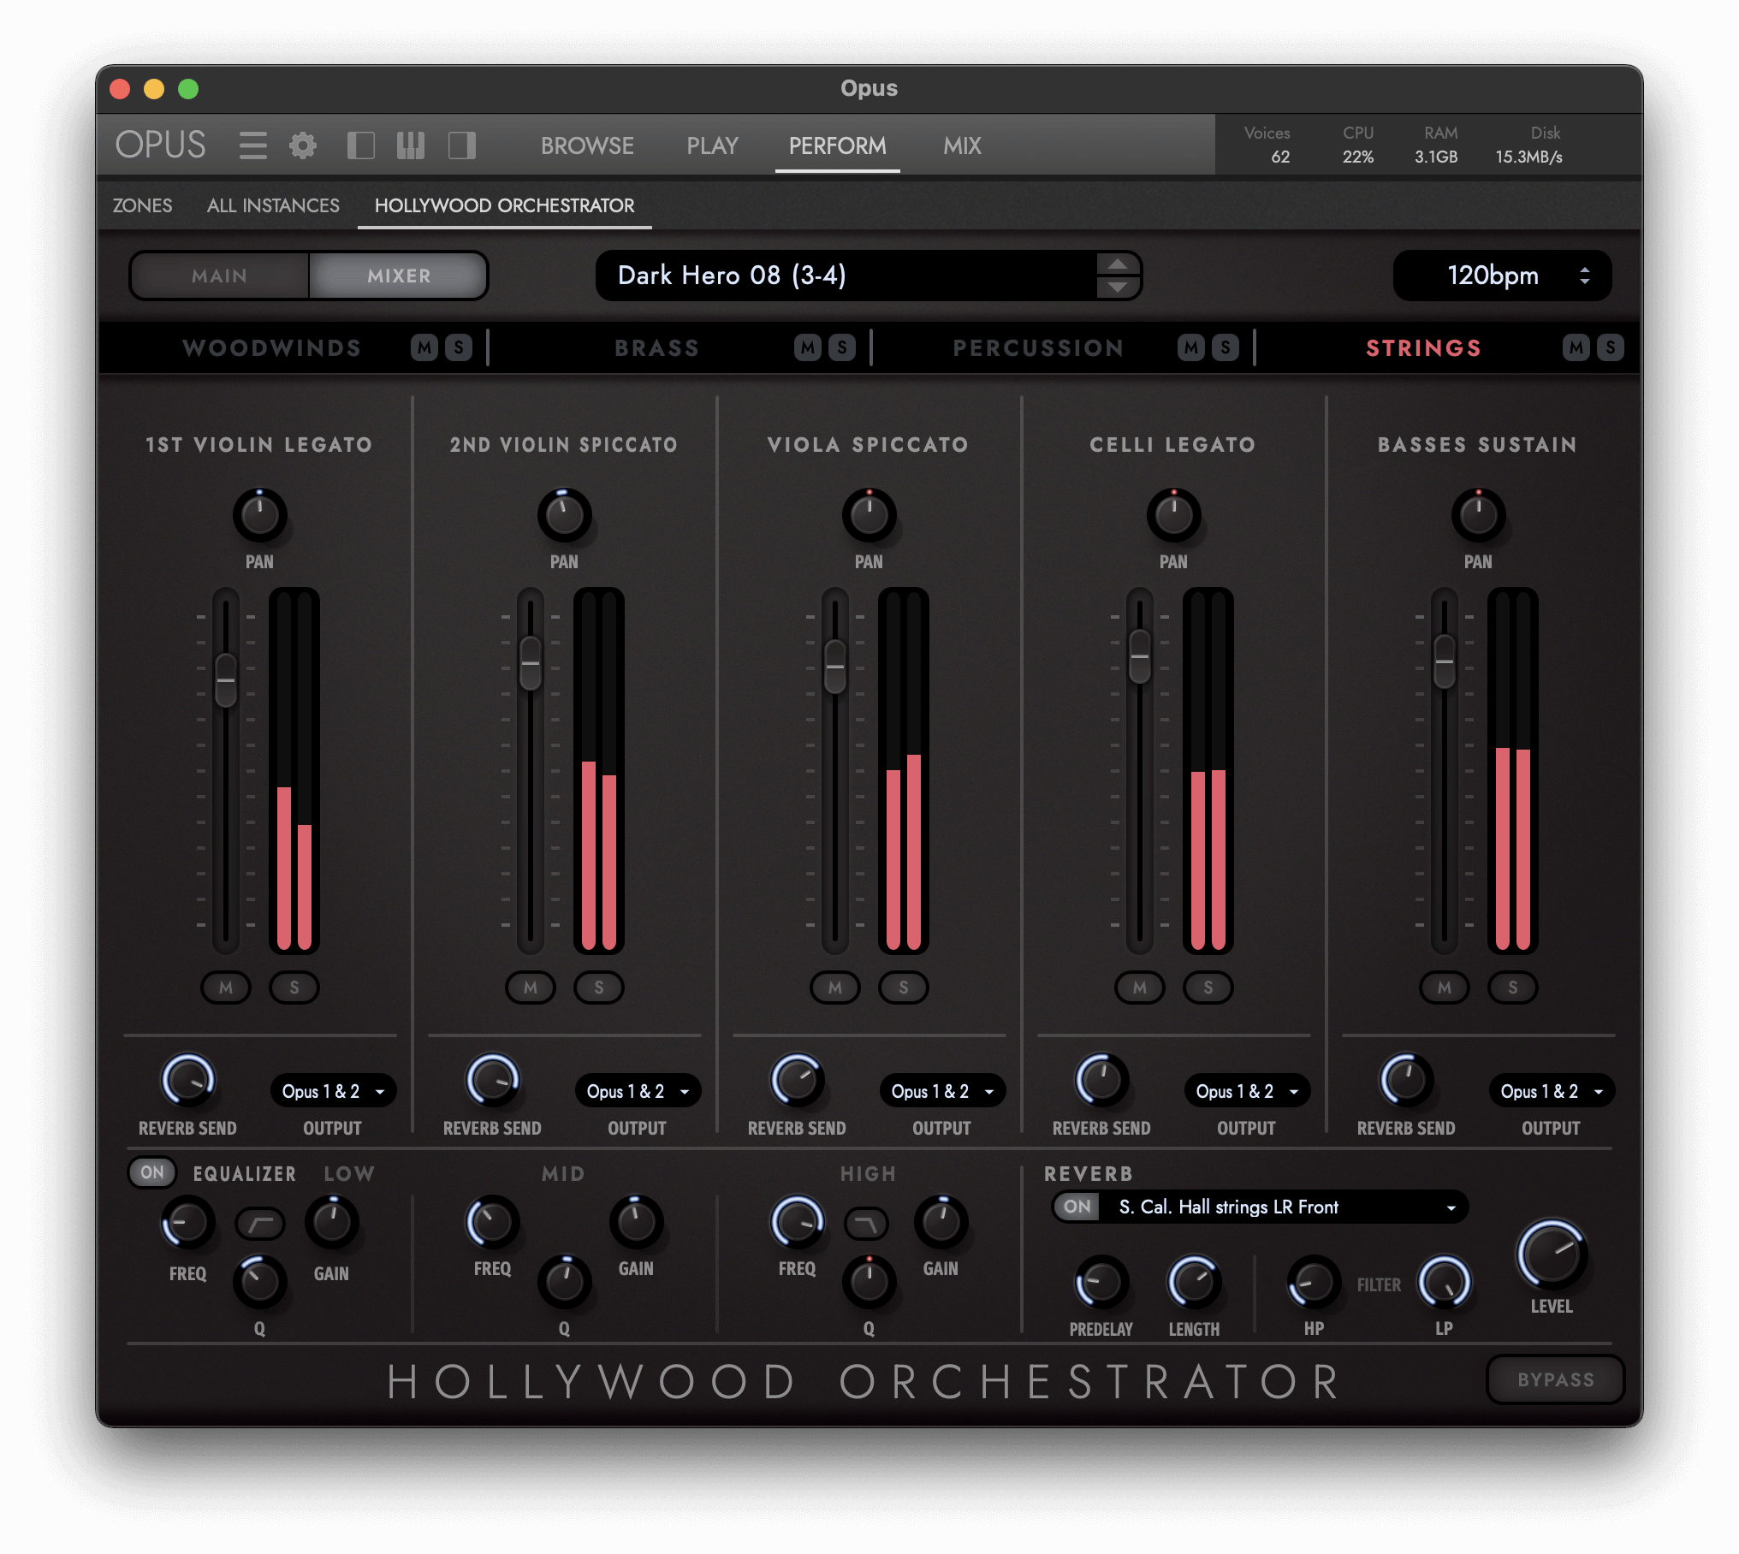Solo the Woodwinds section
Viewport: 1739px width, 1554px height.
pyautogui.click(x=459, y=347)
